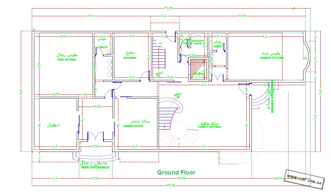Select the KITCHEN room label
The height and width of the screenshot is (192, 331).
[x=130, y=58]
